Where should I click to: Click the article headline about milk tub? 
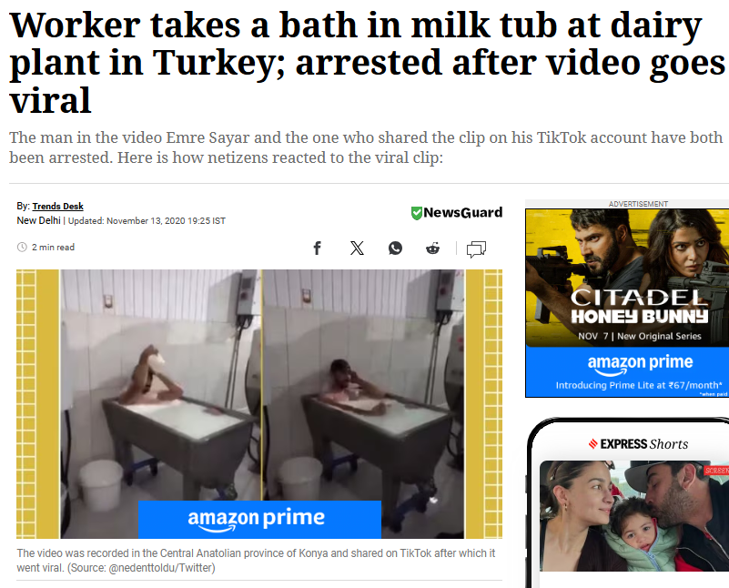368,62
